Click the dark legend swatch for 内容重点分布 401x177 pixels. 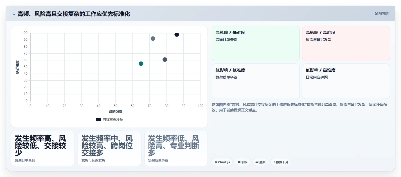point(98,119)
